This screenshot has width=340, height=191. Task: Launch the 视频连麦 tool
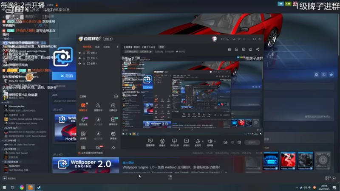tap(83, 121)
